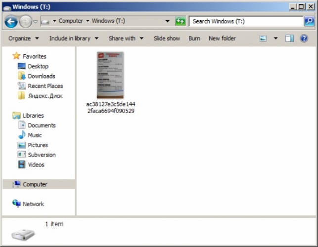Viewport: 318px width, 247px height.
Task: Open Help with question mark icon
Action: point(304,39)
